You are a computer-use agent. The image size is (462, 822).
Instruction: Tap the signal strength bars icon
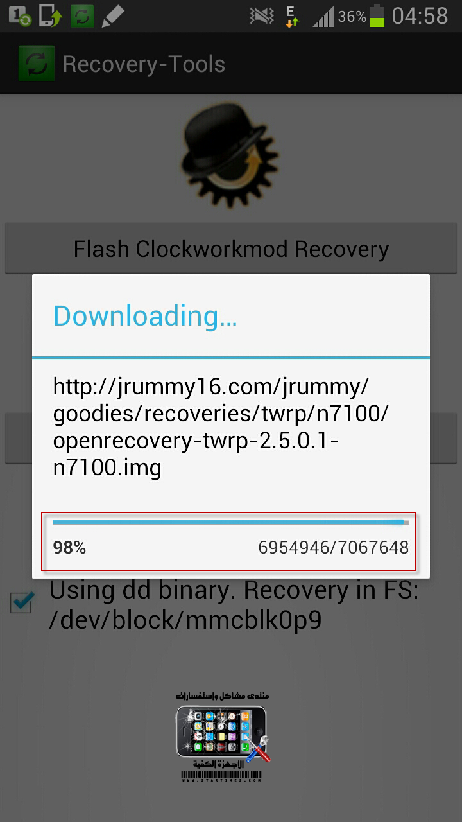coord(324,17)
